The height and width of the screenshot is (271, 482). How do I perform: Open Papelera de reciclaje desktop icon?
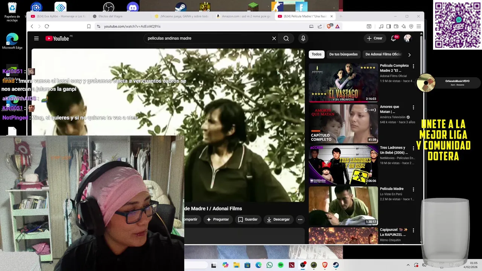click(12, 12)
